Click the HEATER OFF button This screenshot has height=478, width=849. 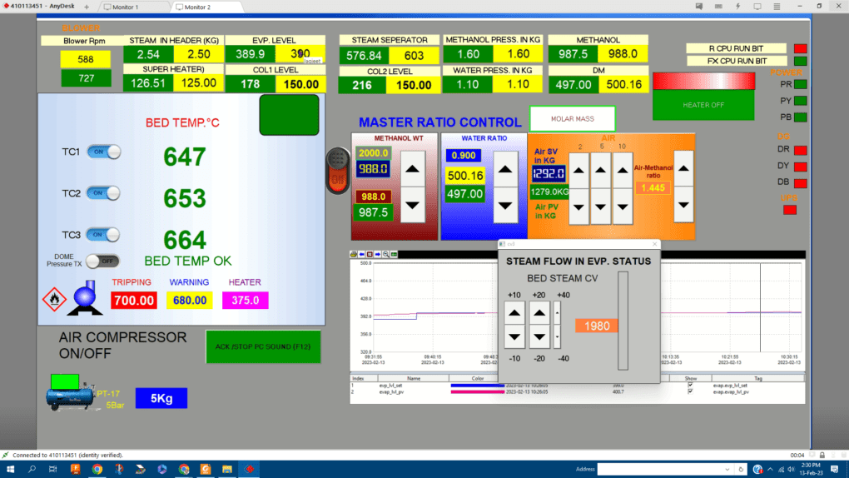703,105
